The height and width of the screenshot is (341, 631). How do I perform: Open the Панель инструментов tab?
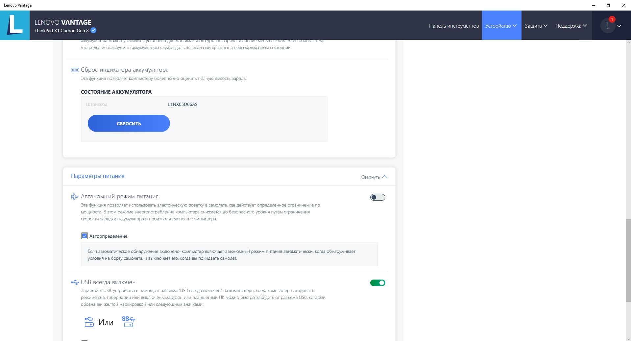coord(454,26)
